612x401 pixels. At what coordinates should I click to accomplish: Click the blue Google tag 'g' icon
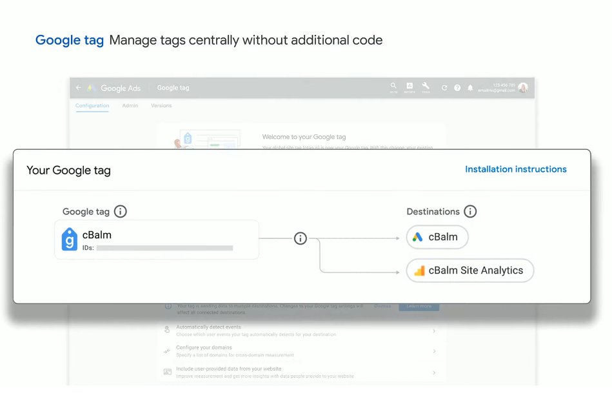pyautogui.click(x=70, y=239)
